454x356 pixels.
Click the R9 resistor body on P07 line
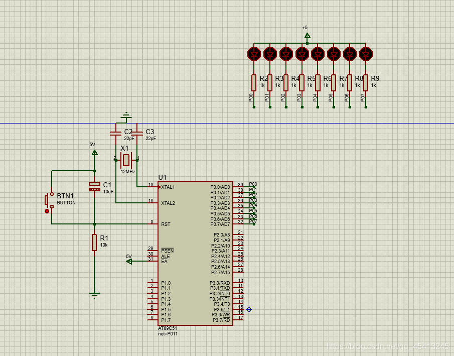[x=366, y=83]
